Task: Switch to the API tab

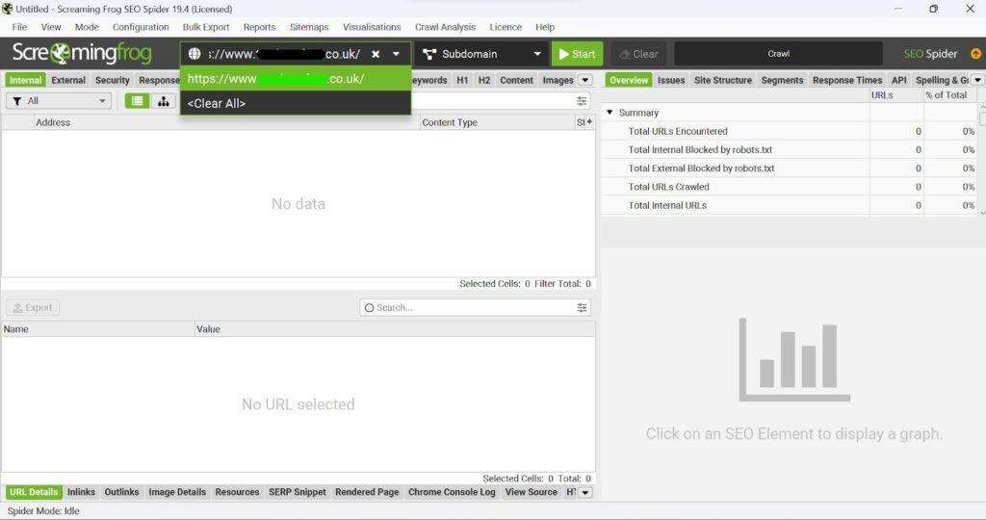Action: point(899,80)
